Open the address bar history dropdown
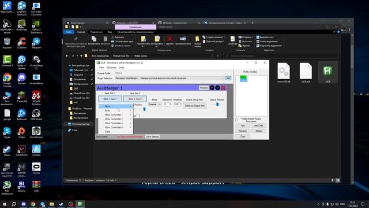The image size is (369, 208). click(212, 56)
